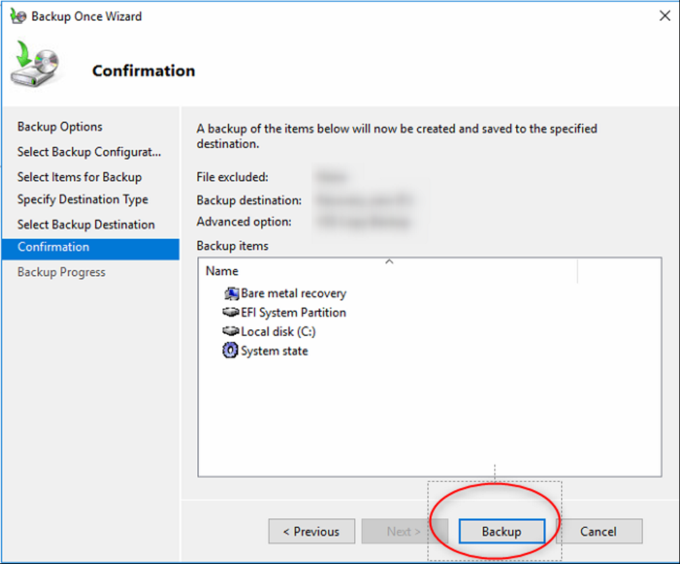Click the EFI System Partition drive icon
Image resolution: width=680 pixels, height=564 pixels.
coord(231,313)
